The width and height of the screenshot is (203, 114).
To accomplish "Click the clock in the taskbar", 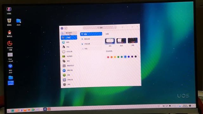I will click(185, 105).
